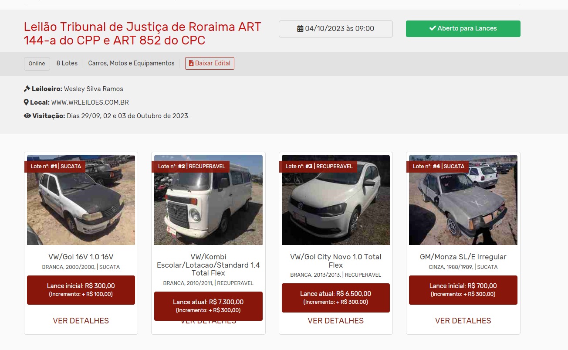The width and height of the screenshot is (568, 350).
Task: Open the VW/Gol 16V lot photo
Action: coord(81,200)
